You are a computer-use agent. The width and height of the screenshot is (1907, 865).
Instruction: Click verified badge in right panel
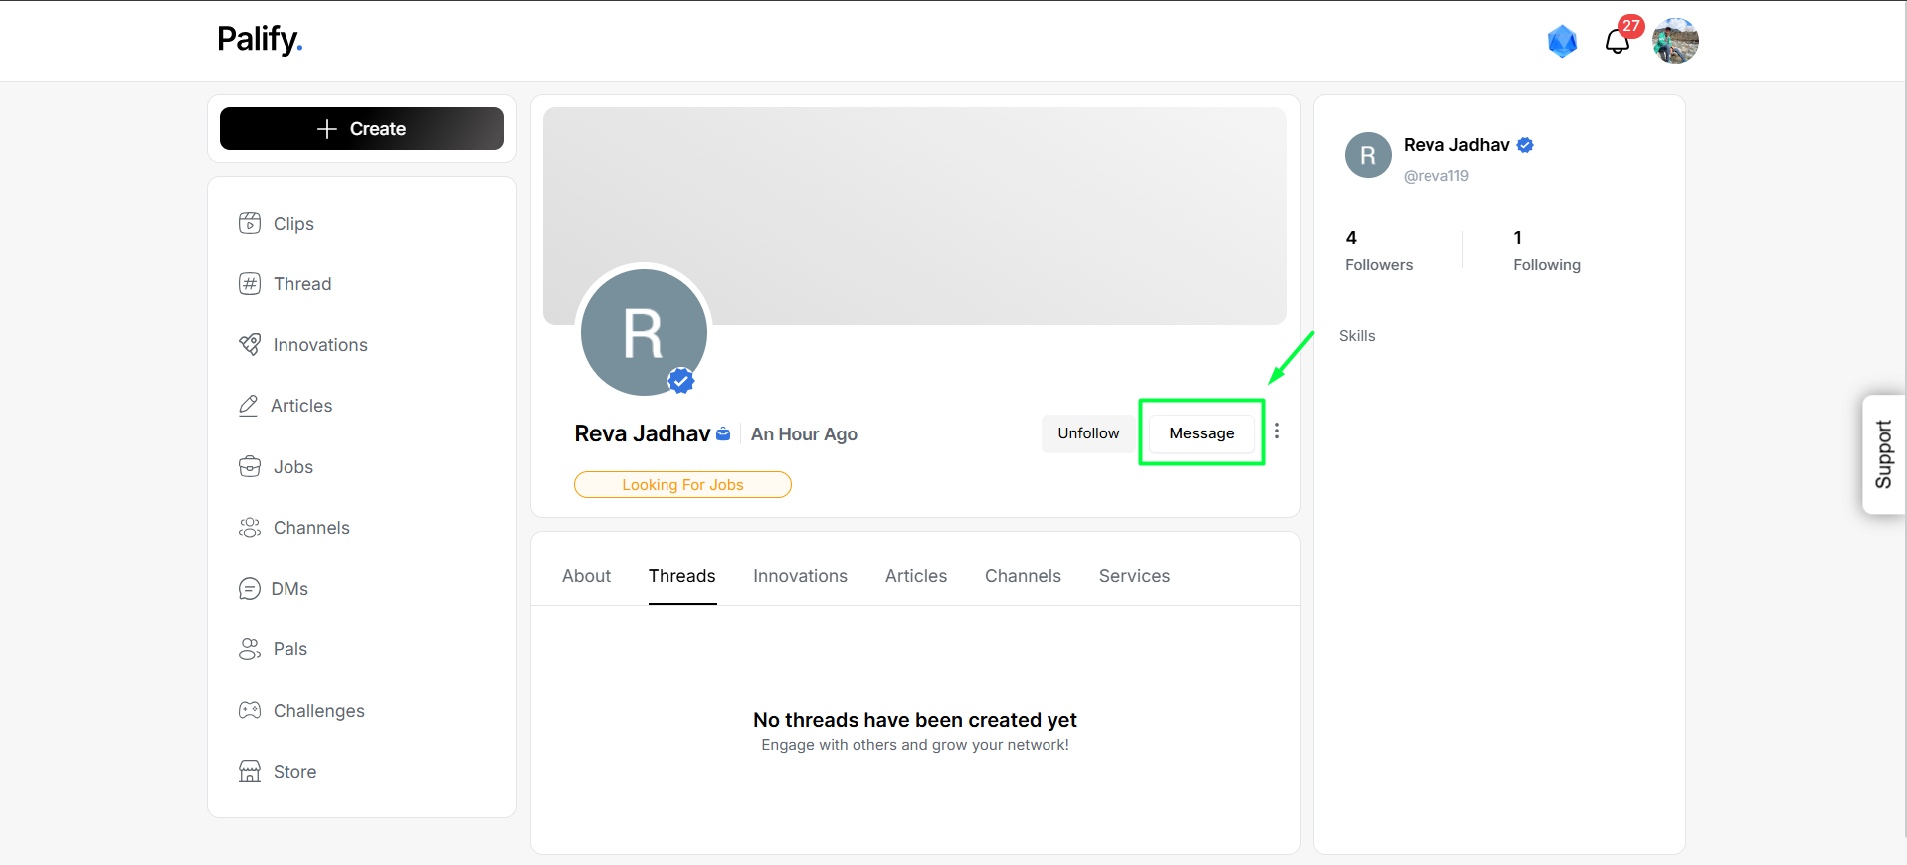[1525, 145]
